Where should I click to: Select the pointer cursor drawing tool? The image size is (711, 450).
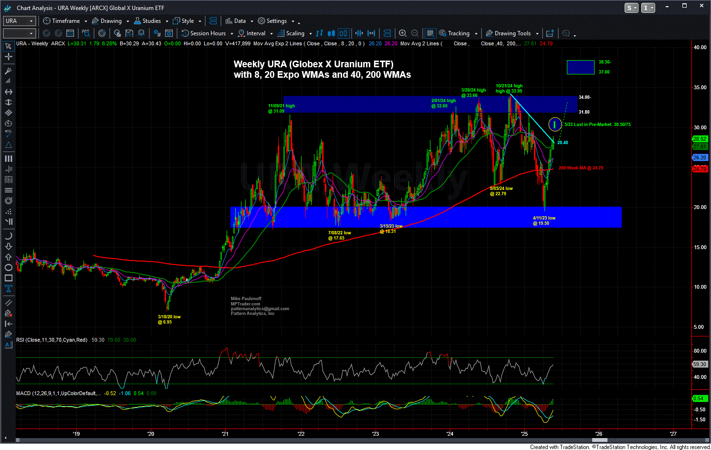pos(8,46)
